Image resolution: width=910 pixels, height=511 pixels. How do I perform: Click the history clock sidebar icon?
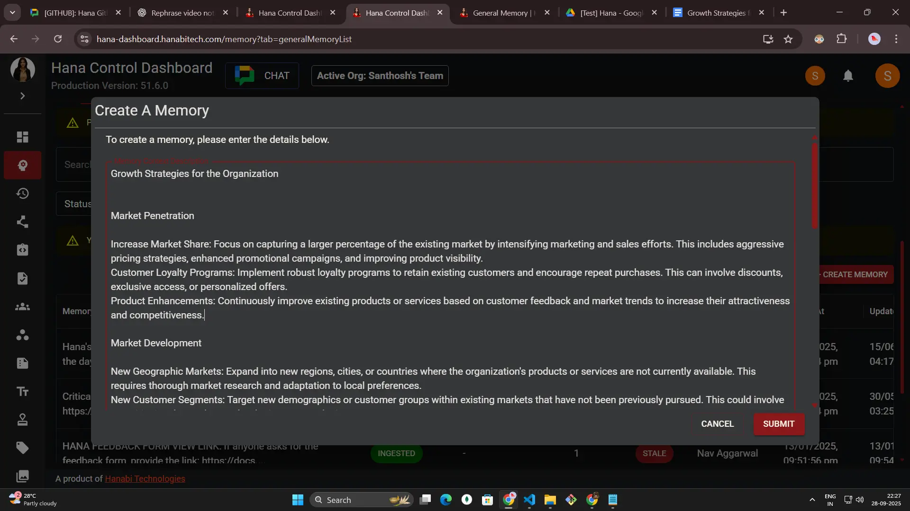22,194
